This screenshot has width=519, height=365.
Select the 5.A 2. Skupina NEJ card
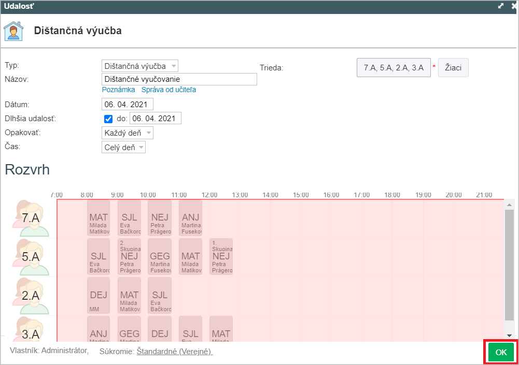130,257
